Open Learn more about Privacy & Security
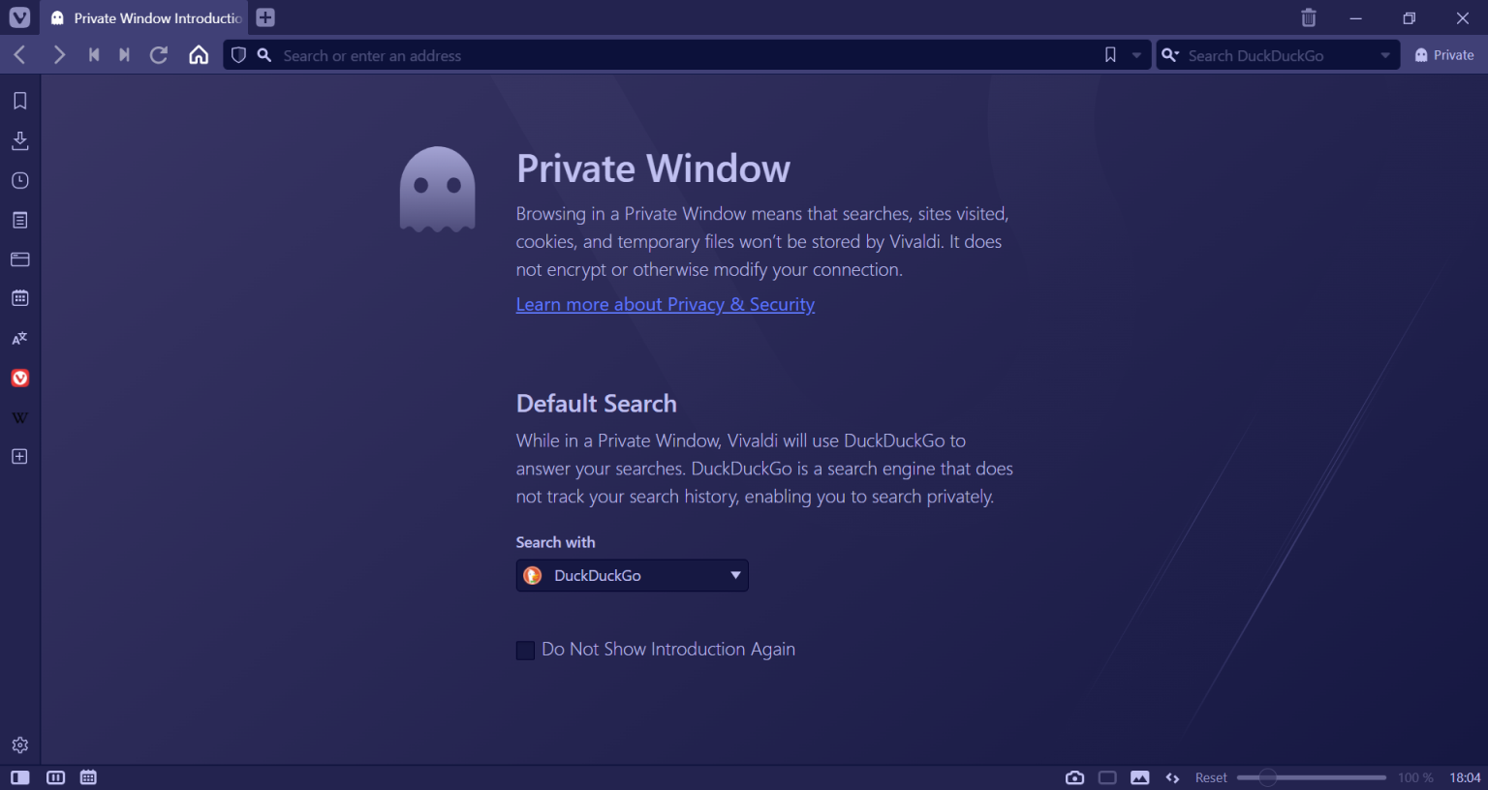Screen dimensions: 1488x790 point(665,304)
